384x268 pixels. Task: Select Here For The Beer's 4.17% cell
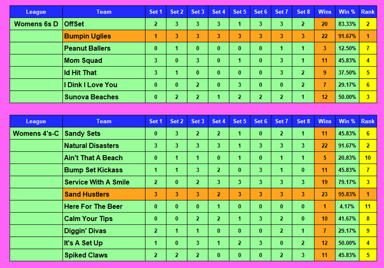click(347, 206)
